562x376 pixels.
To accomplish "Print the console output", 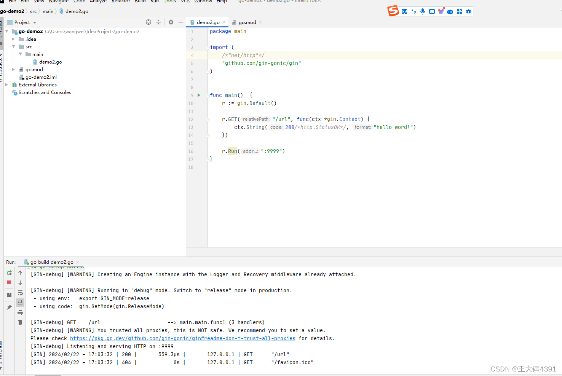I will point(20,312).
